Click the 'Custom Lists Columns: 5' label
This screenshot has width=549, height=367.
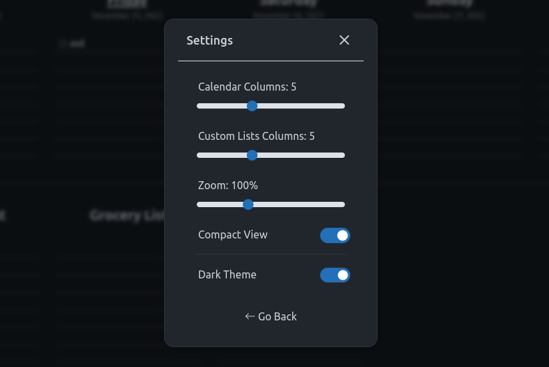click(x=256, y=136)
